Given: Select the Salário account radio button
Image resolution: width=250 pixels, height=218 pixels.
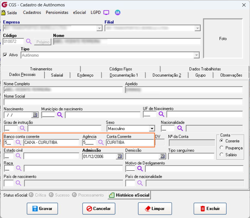Looking at the screenshot, I should tap(222, 155).
